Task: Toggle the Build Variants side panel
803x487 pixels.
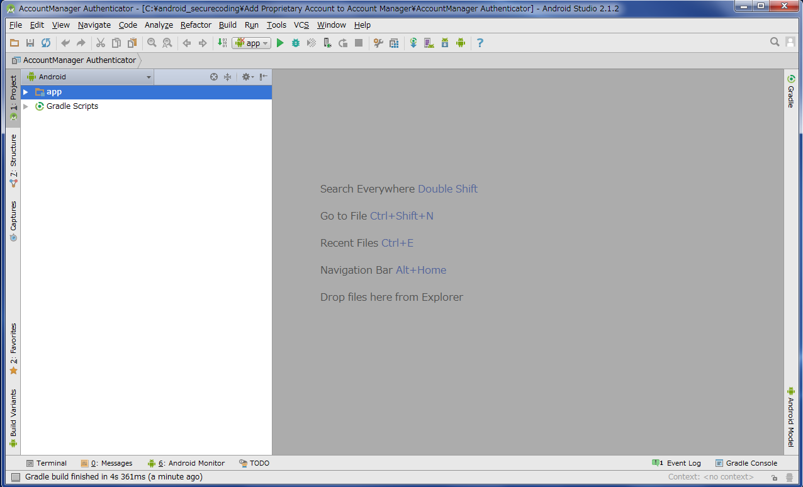Action: point(13,418)
